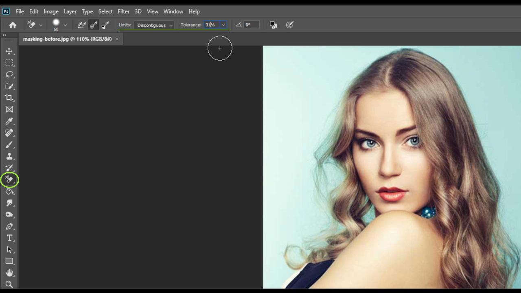Open the Filter menu

tap(123, 11)
